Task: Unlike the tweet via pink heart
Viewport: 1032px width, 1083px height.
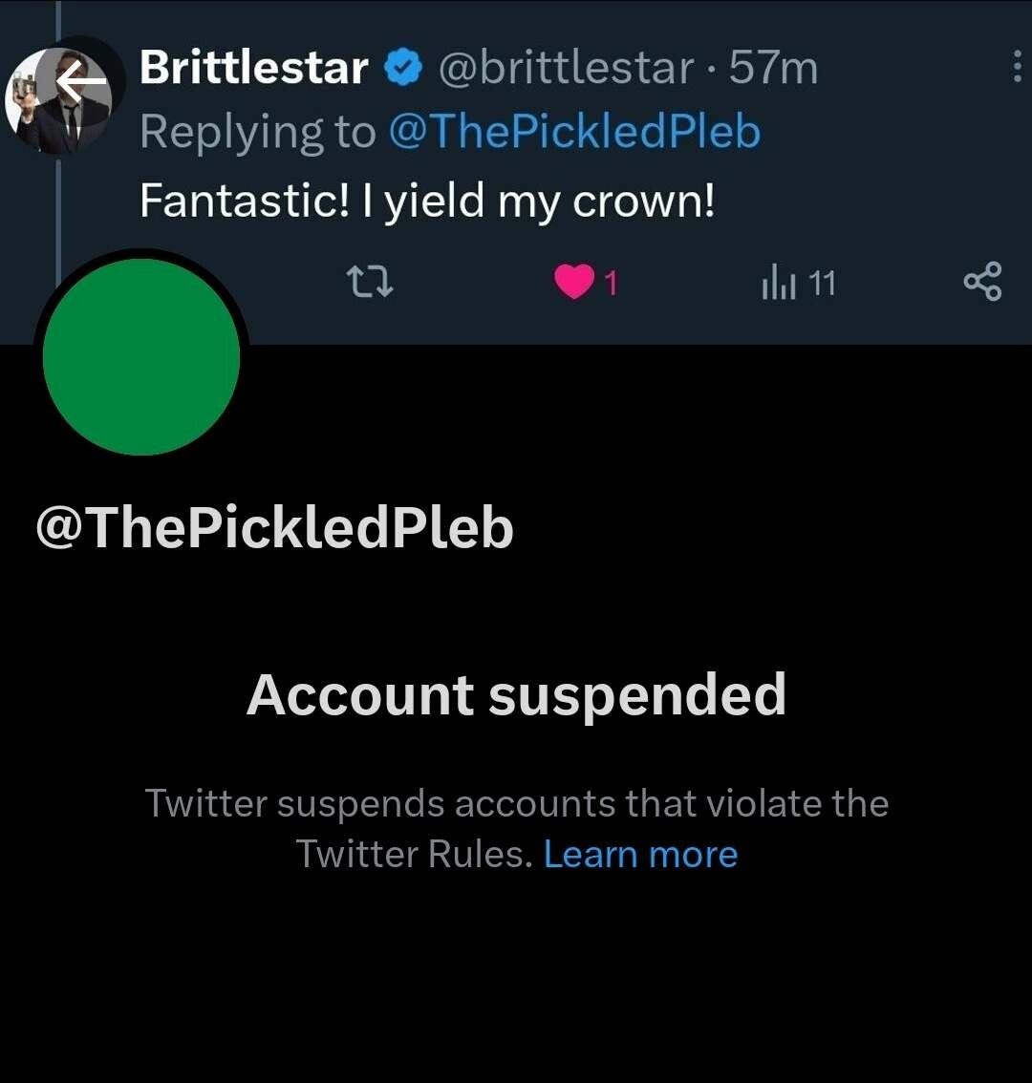Action: coord(573,283)
